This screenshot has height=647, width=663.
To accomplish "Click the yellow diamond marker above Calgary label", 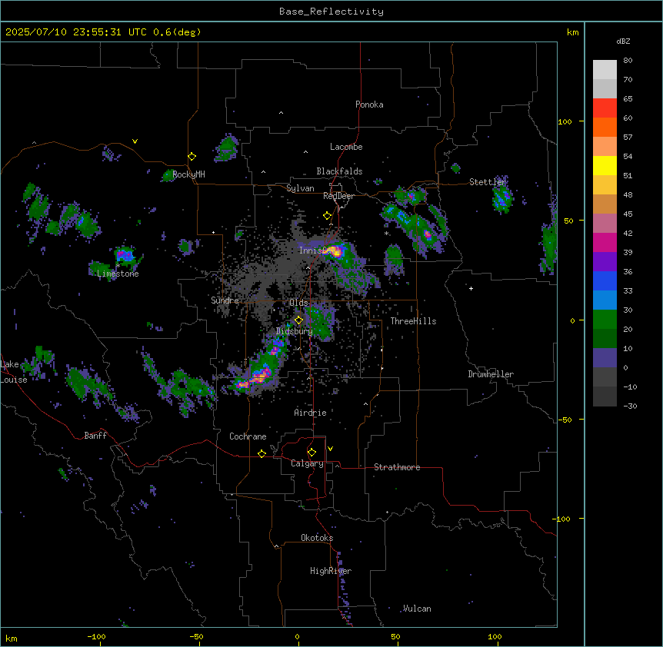I will [312, 453].
